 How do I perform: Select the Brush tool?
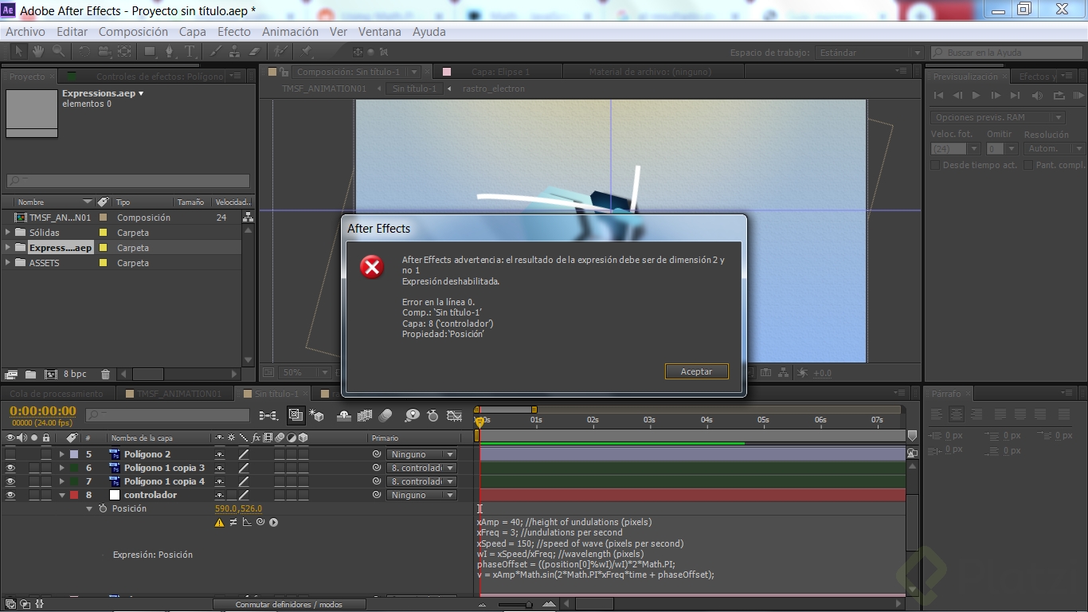215,51
